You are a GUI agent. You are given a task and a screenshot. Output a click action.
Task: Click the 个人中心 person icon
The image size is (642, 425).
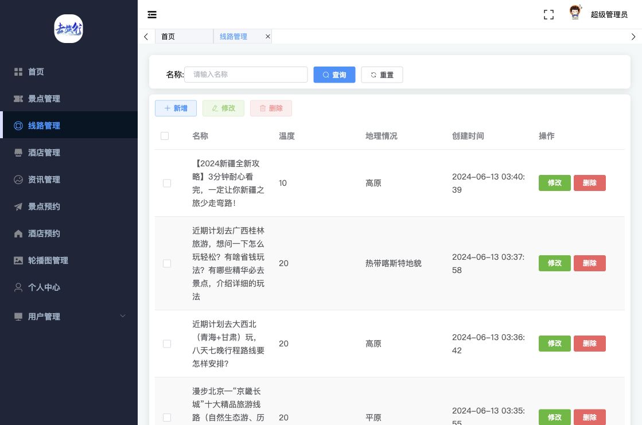(18, 287)
